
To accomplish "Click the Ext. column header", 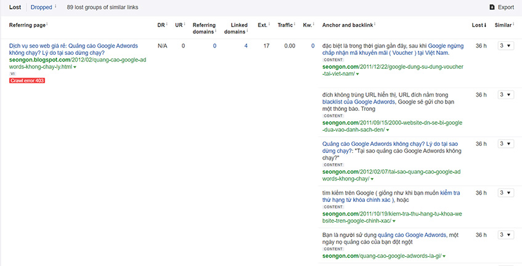I will pyautogui.click(x=263, y=25).
